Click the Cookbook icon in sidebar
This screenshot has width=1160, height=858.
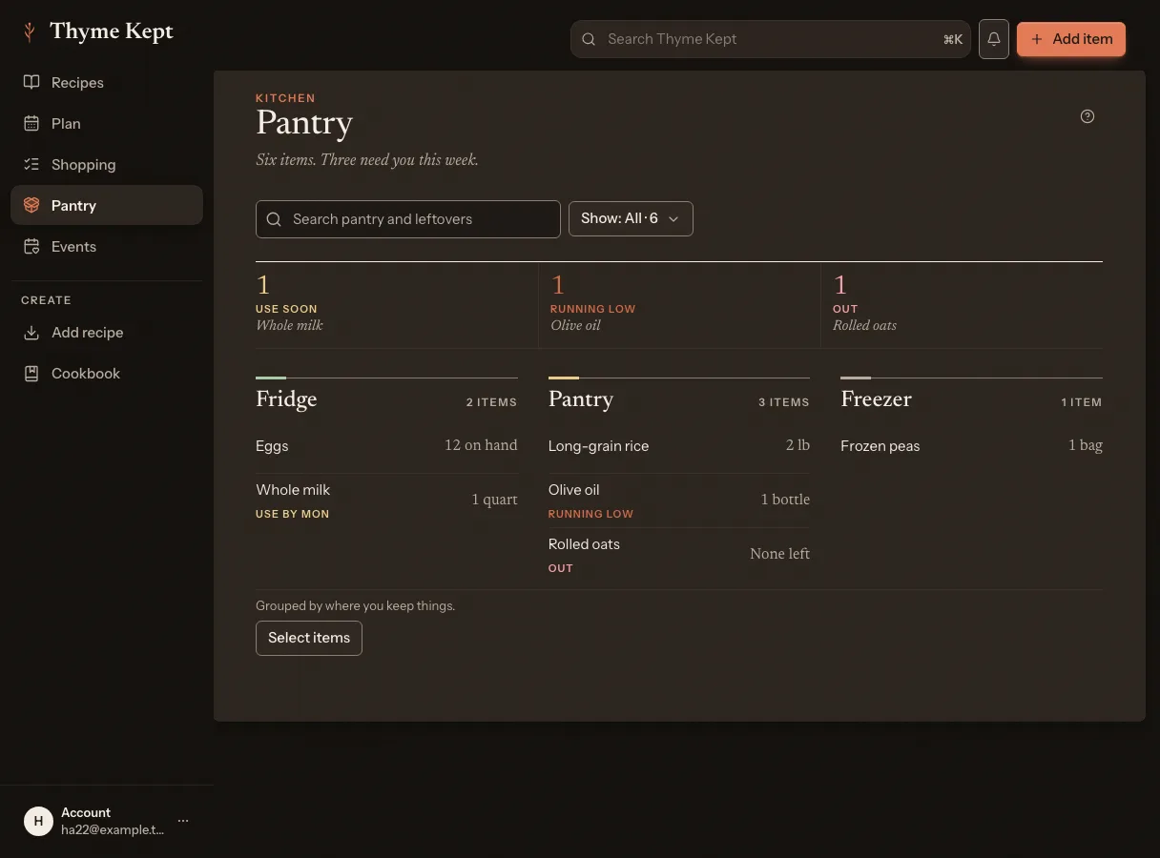tap(31, 373)
